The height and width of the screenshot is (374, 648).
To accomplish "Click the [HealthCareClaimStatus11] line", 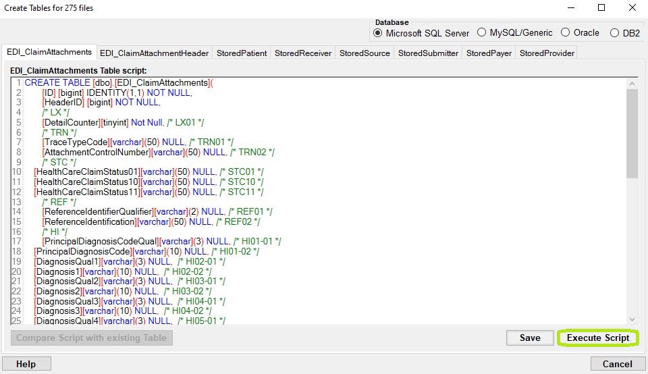I will click(x=149, y=192).
